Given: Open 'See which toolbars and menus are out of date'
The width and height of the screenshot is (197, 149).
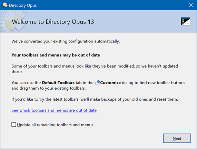Looking at the screenshot, I should (54, 110).
